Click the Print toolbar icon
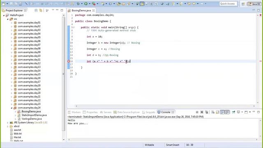Image resolution: width=263 pixels, height=148 pixels. [x=21, y=4]
